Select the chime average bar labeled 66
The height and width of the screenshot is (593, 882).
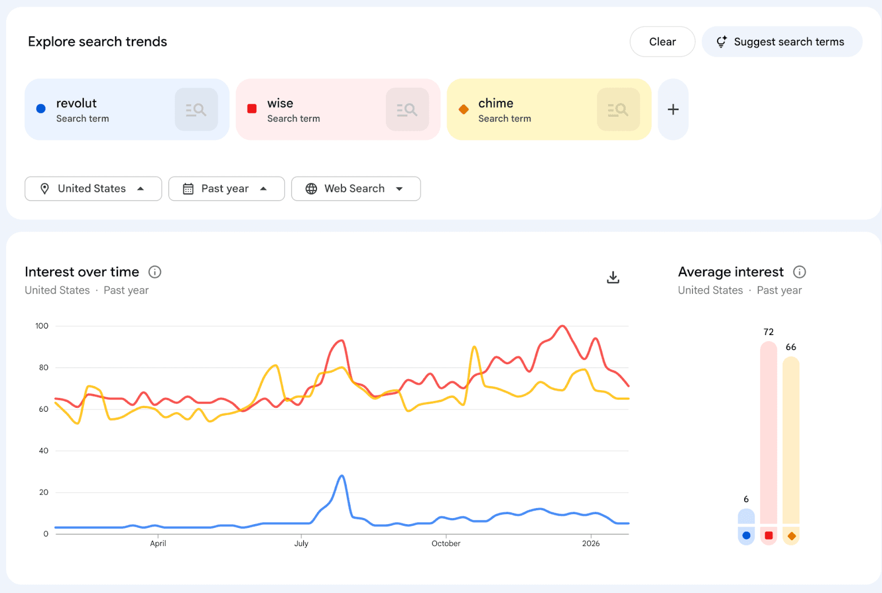(791, 440)
